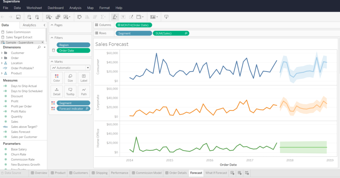Click the Highlight pen toolbar icon
Viewport: 340px width, 178px height.
pos(114,17)
